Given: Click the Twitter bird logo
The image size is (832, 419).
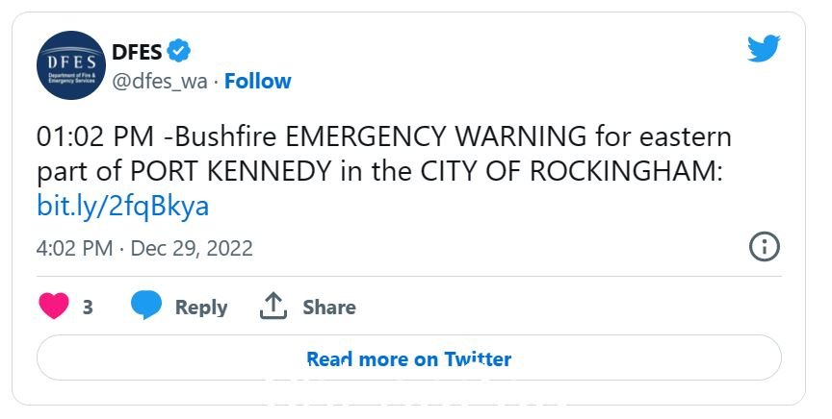Looking at the screenshot, I should tap(764, 48).
